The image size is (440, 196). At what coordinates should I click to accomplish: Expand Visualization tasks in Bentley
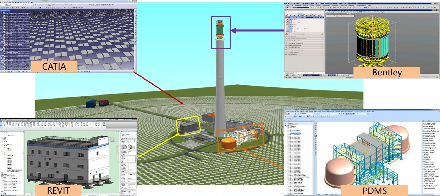[x=304, y=52]
